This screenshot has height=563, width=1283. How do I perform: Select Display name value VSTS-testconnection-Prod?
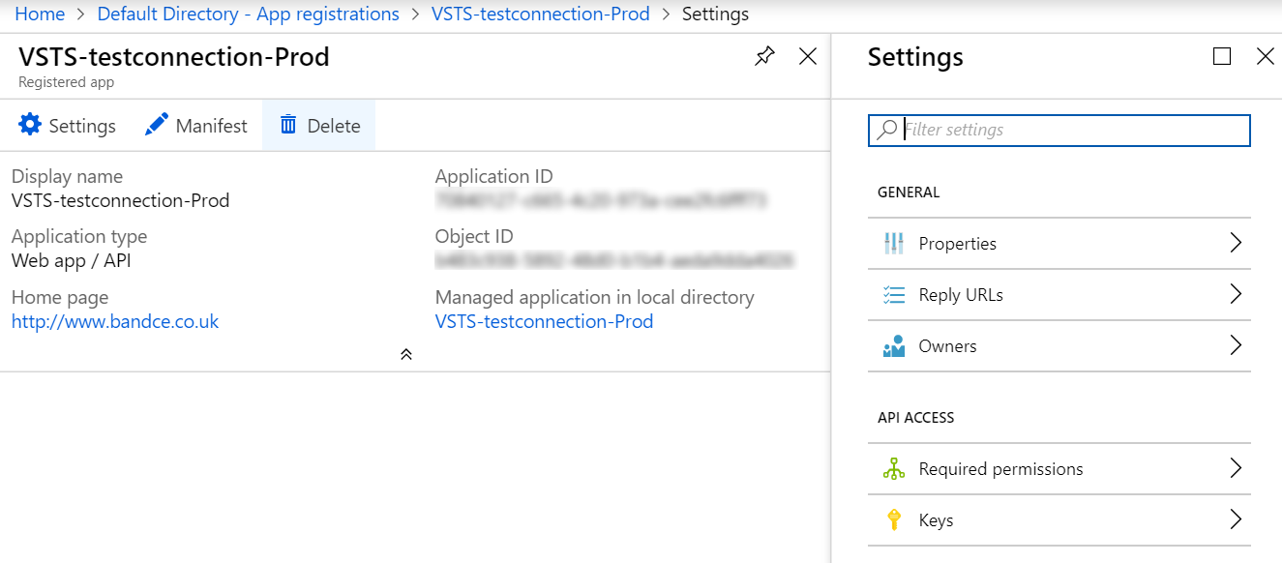coord(121,200)
